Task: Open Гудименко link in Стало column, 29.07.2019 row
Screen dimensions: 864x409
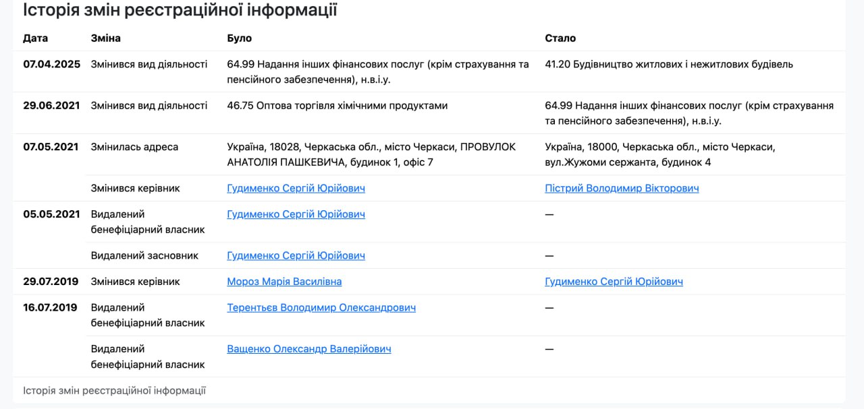Action: [614, 282]
